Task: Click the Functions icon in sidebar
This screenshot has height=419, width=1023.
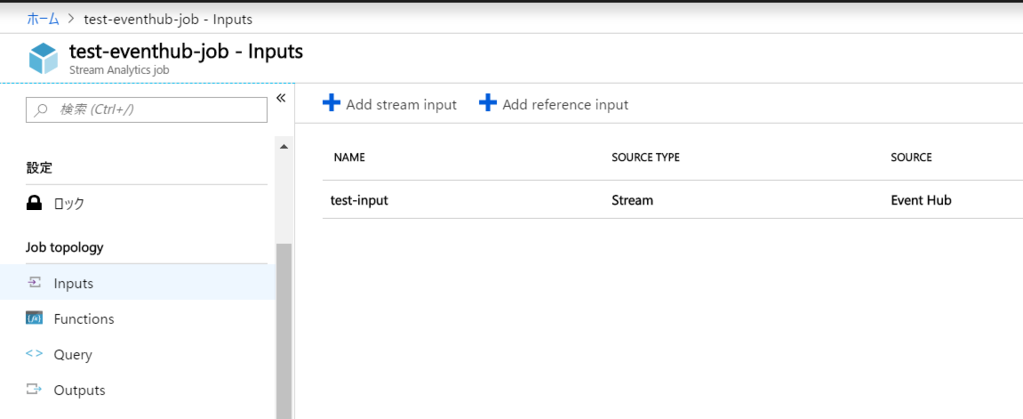Action: [x=34, y=318]
